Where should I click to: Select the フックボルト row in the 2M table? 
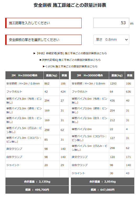pos(37,92)
